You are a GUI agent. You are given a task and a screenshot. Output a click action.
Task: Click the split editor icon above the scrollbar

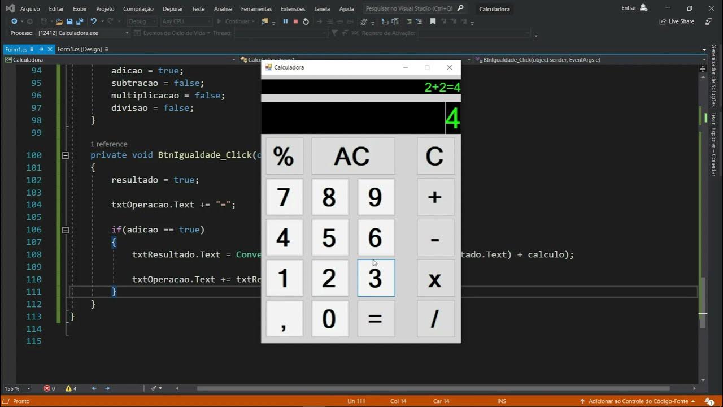[x=703, y=69]
